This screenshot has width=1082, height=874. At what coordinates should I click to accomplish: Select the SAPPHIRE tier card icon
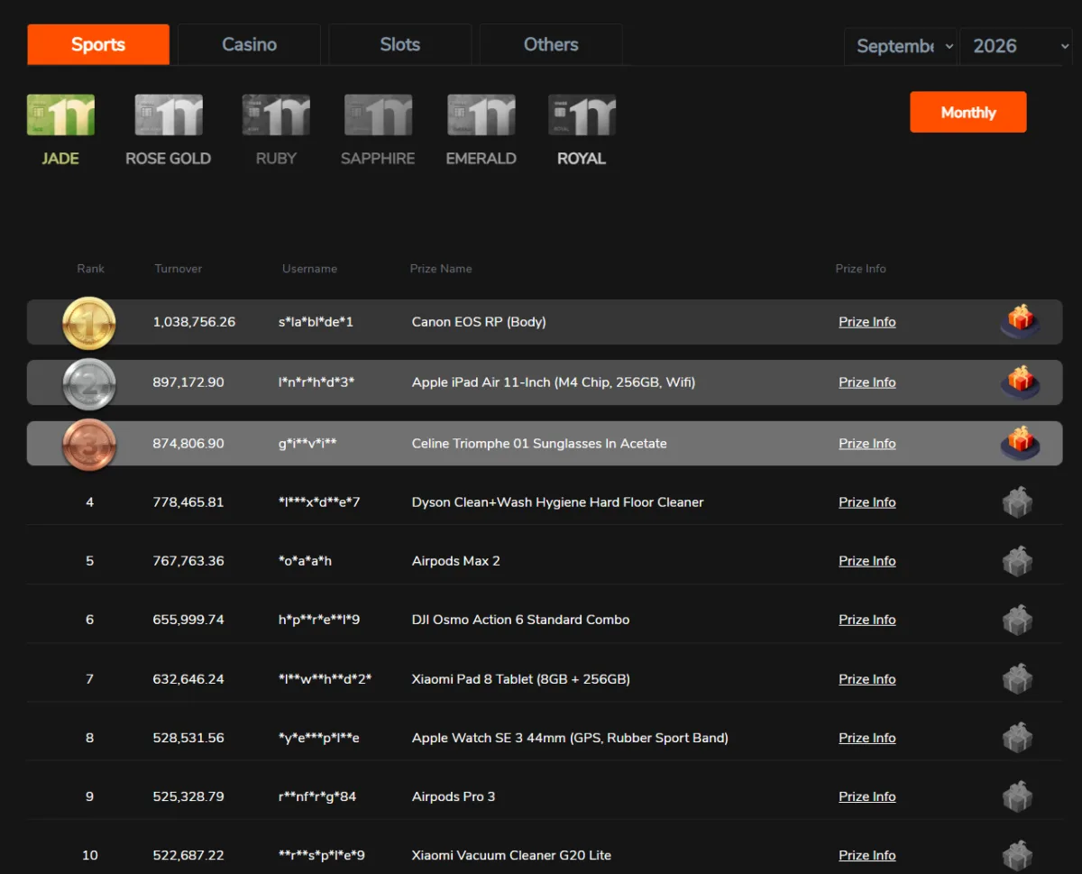378,115
